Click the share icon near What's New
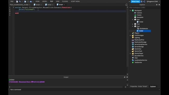 (x=144, y=2)
